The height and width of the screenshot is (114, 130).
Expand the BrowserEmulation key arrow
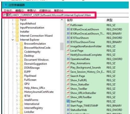[17, 44]
